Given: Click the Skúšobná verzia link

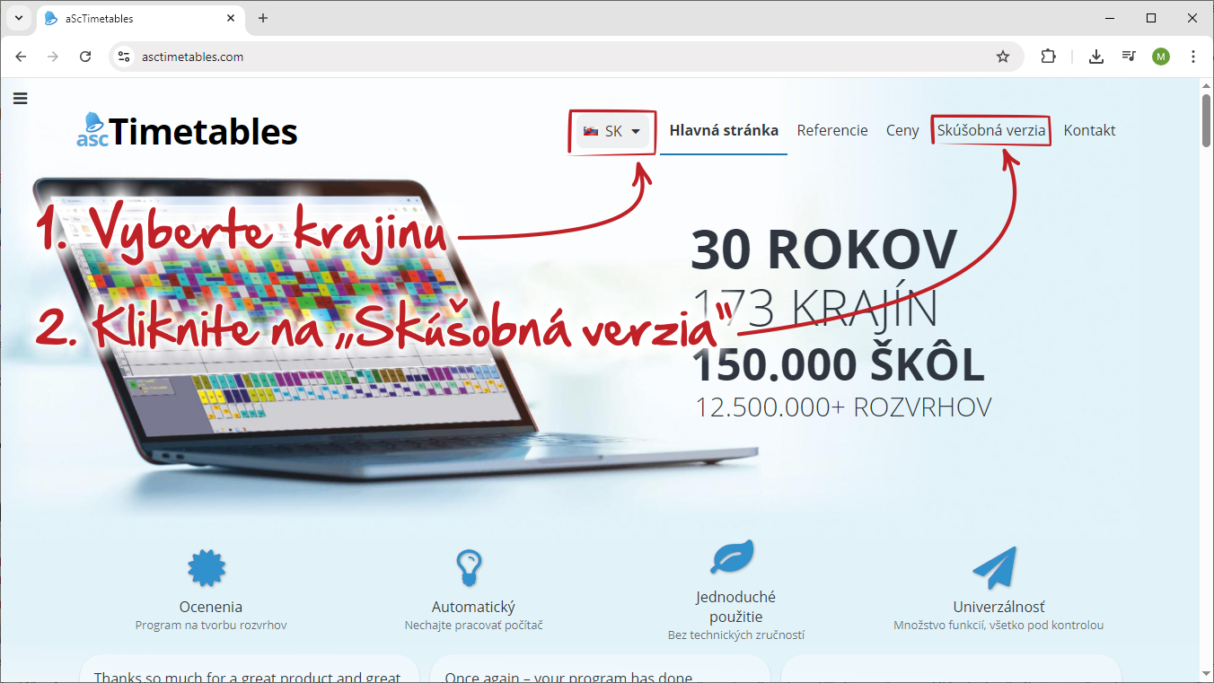Looking at the screenshot, I should [991, 130].
